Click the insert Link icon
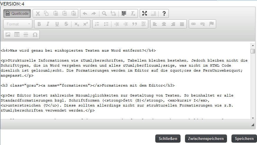The height and width of the screenshot is (145, 257). 193,24
